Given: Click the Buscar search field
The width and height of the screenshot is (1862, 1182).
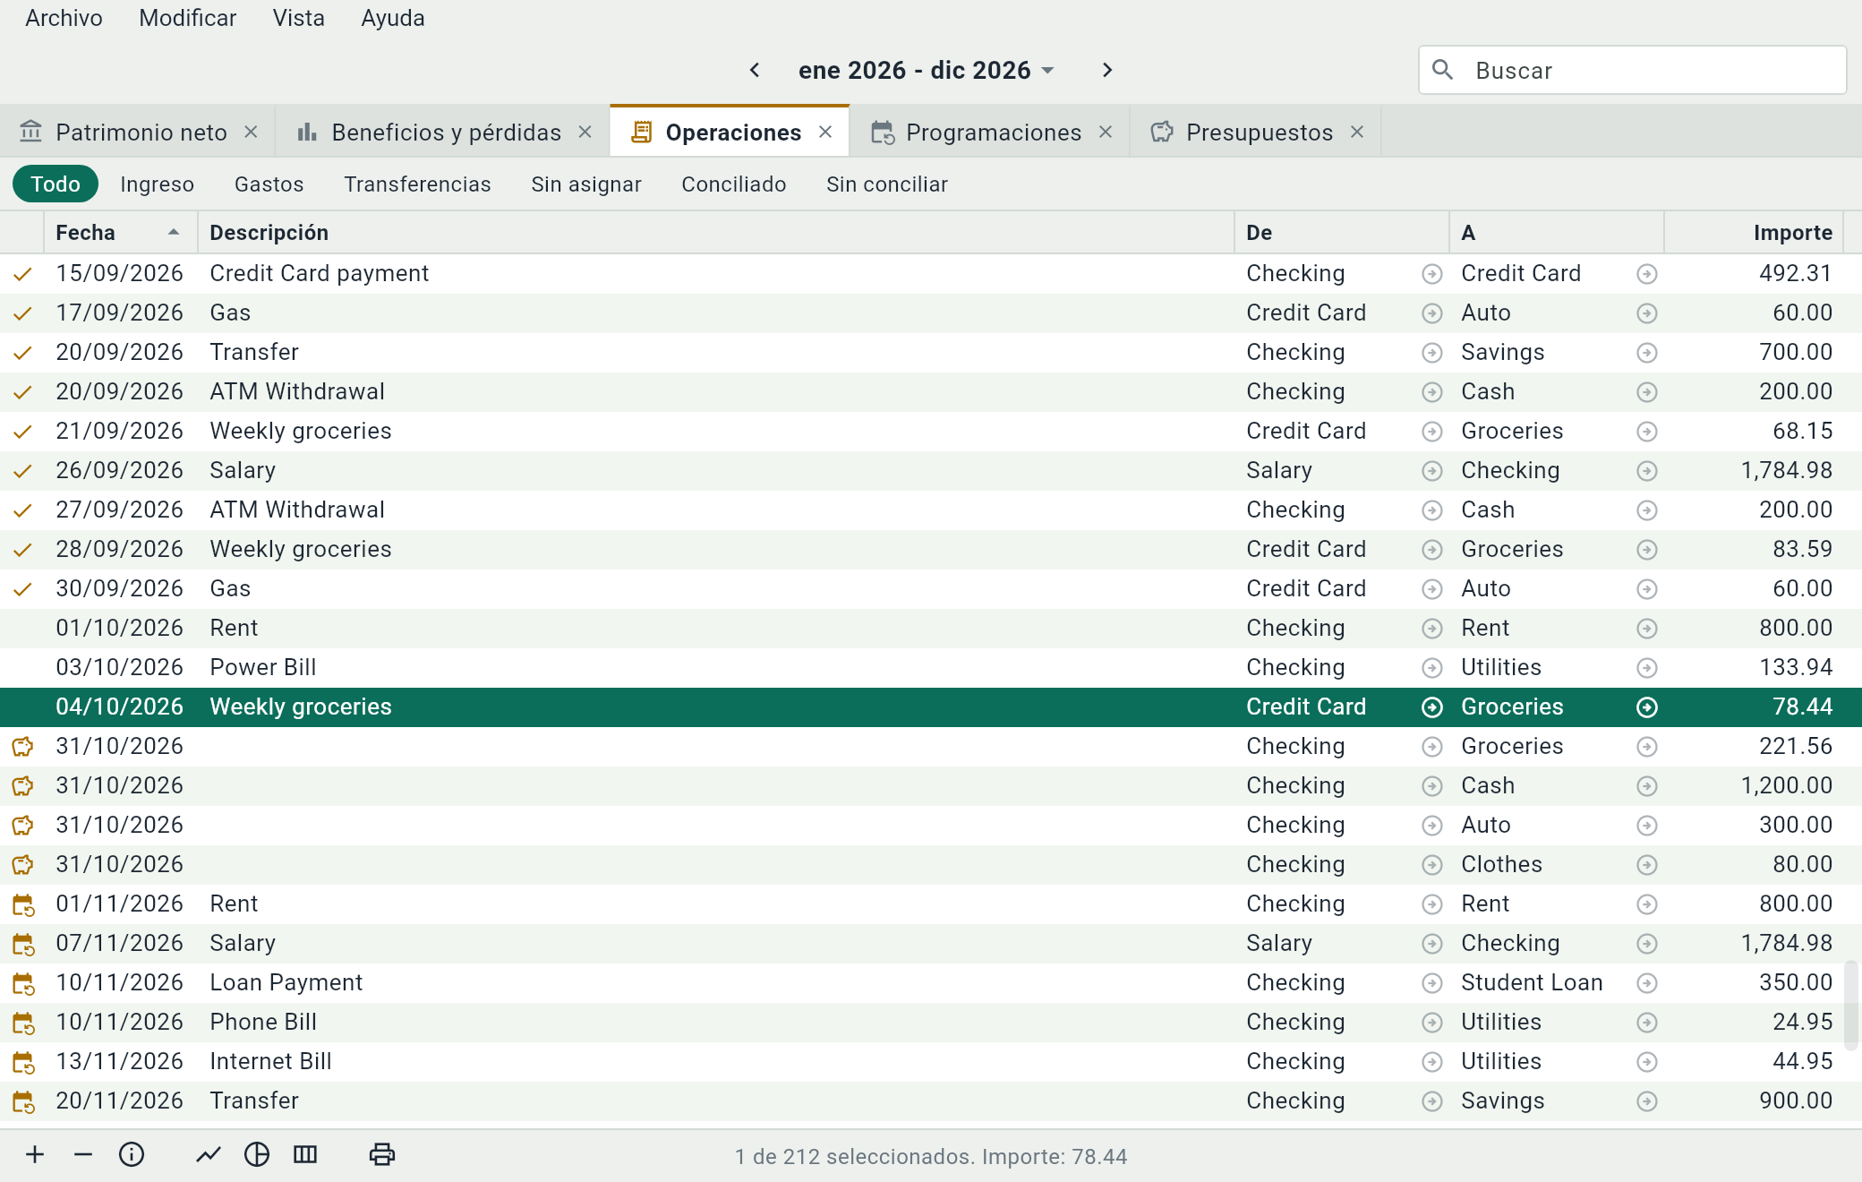Looking at the screenshot, I should point(1632,70).
